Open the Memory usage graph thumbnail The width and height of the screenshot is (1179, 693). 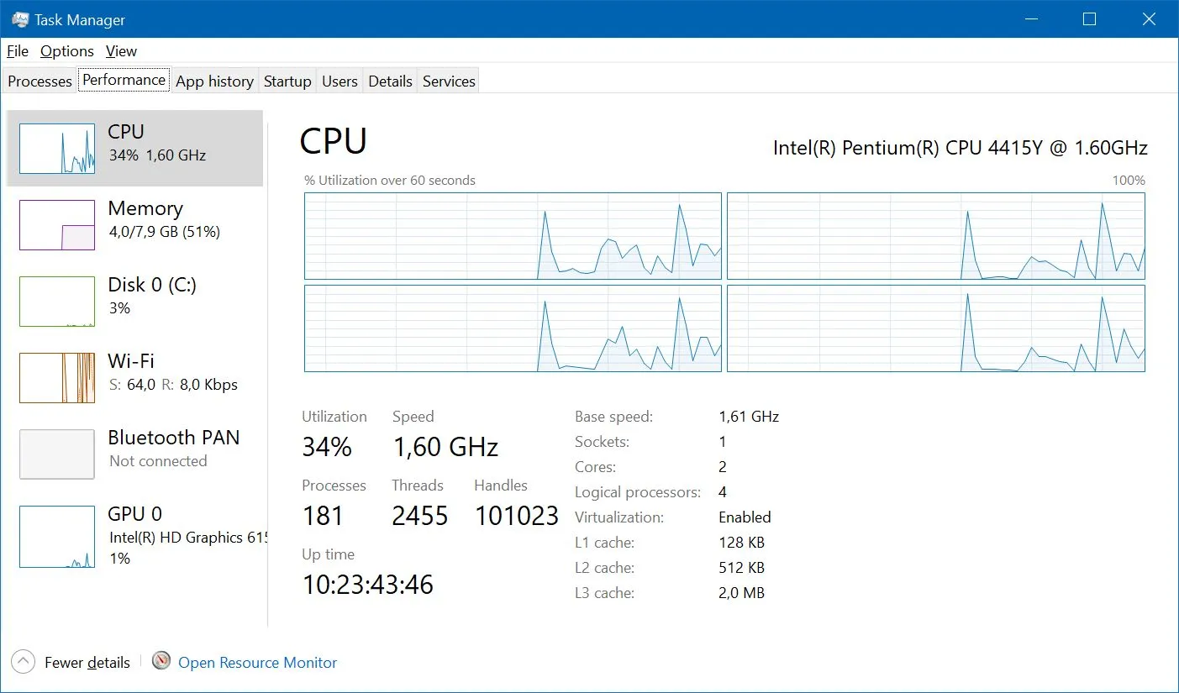pyautogui.click(x=57, y=225)
